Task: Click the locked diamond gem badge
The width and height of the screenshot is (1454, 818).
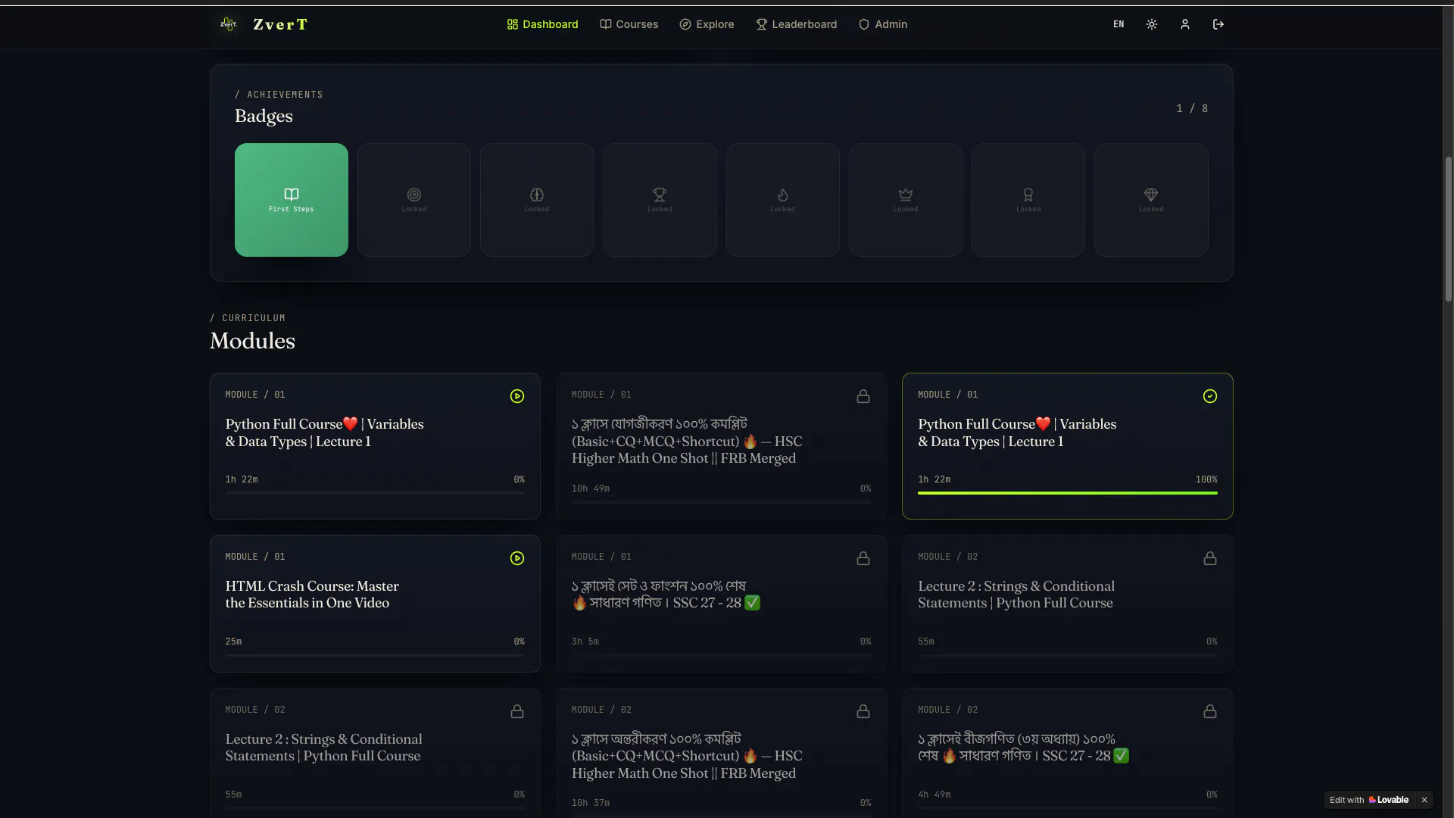Action: pos(1151,200)
